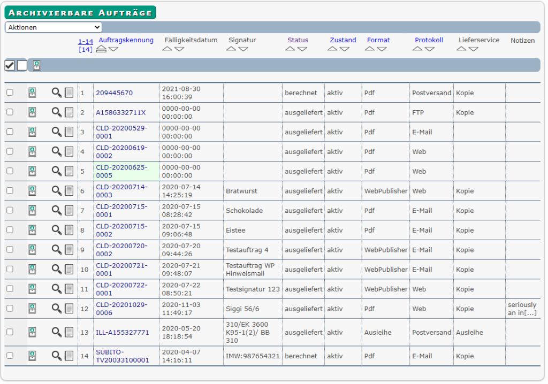Click magnifier icon for order 209445670

(57, 93)
